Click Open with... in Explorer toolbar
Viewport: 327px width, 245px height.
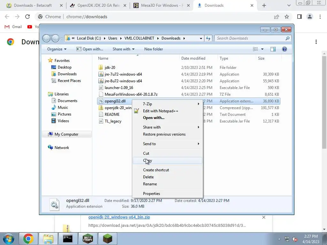pos(90,49)
